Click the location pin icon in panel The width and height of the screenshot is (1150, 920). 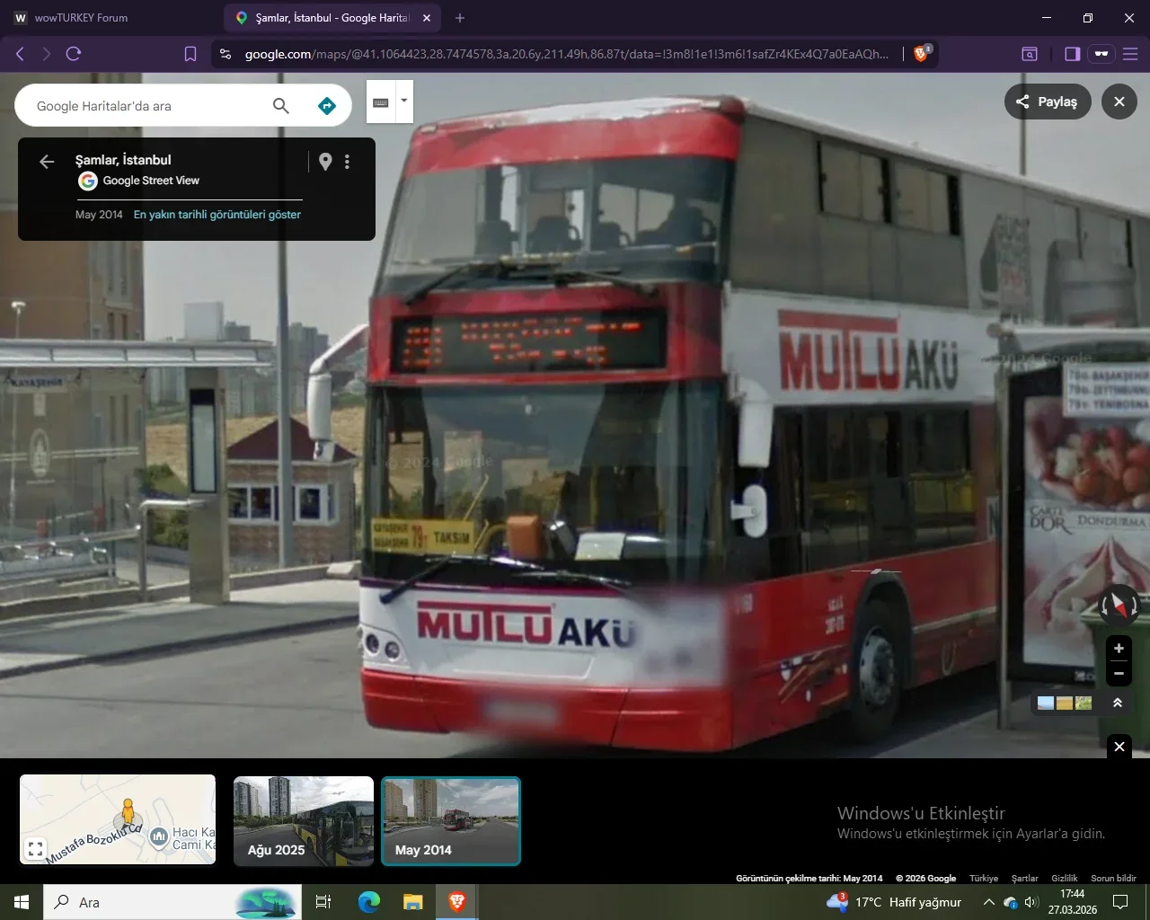(325, 162)
